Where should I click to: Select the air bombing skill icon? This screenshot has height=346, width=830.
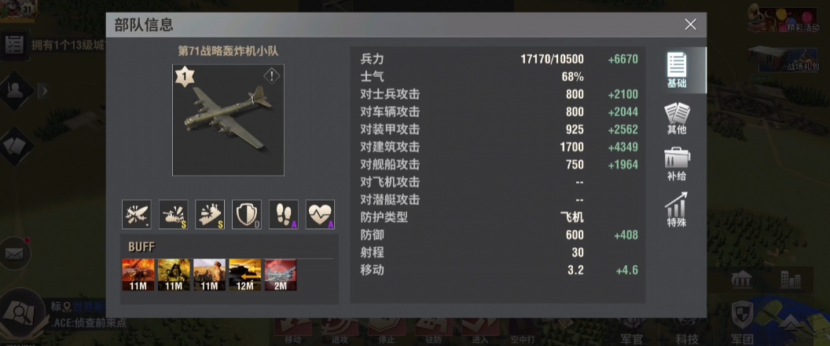[x=137, y=214]
